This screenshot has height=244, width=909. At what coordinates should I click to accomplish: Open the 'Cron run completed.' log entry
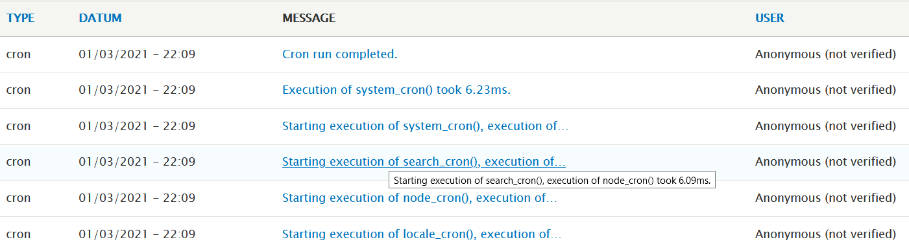coord(339,54)
